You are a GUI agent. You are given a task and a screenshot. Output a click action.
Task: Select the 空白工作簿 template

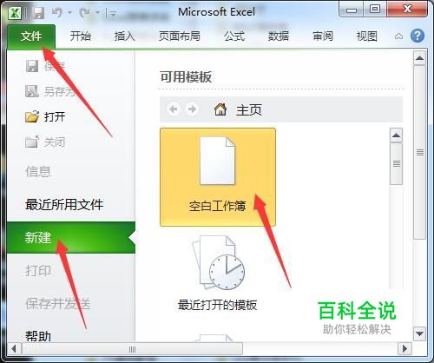[218, 177]
